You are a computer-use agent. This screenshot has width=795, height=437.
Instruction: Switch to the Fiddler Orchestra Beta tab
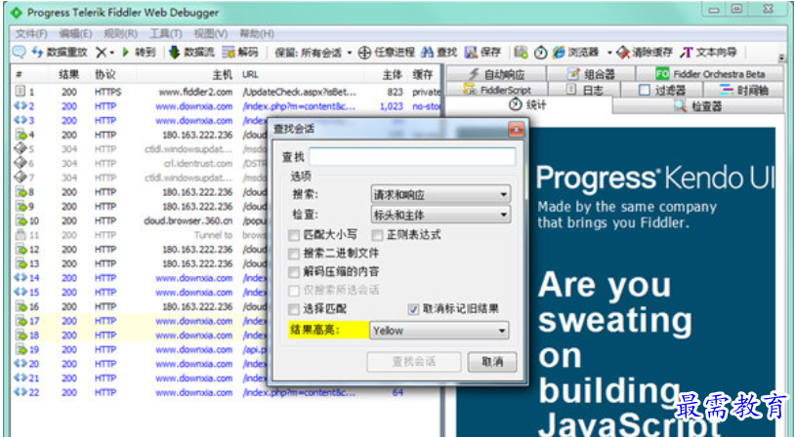coord(710,74)
